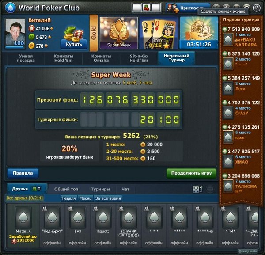The image size is (265, 255).
Task: Select the Месяц filter
Action: [85, 198]
